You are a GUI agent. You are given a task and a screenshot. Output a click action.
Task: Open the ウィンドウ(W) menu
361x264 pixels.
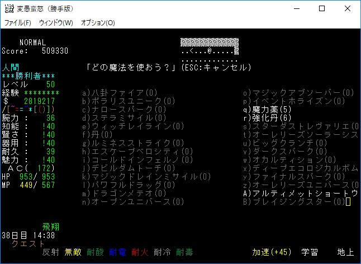click(56, 23)
